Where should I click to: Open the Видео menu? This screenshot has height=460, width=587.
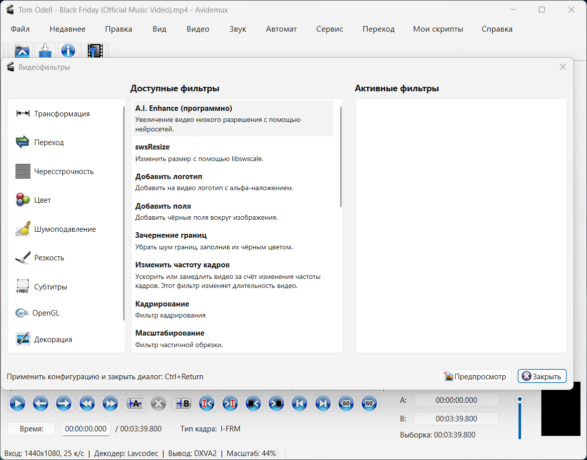[x=198, y=29]
